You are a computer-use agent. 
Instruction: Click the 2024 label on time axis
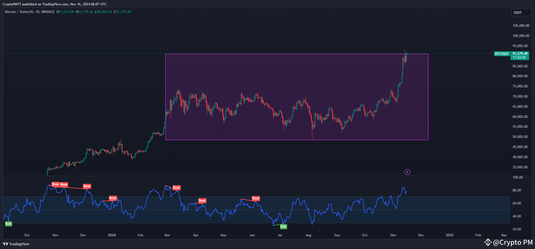[112, 235]
